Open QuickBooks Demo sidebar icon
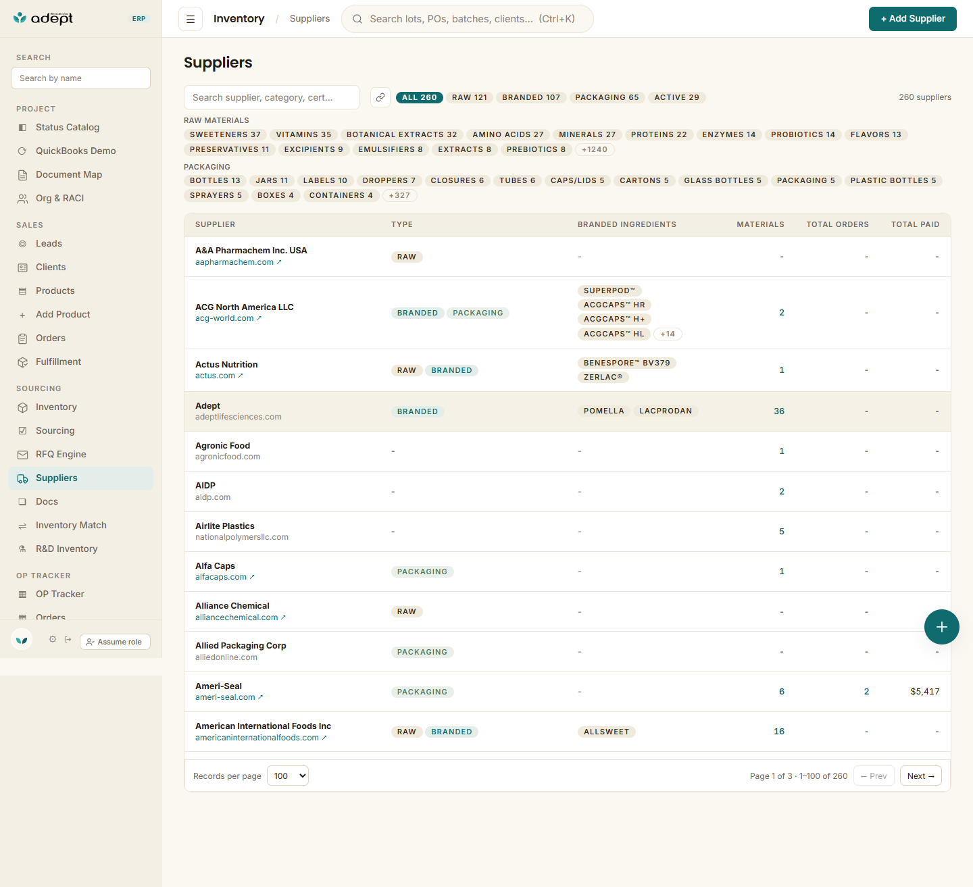 pyautogui.click(x=22, y=151)
